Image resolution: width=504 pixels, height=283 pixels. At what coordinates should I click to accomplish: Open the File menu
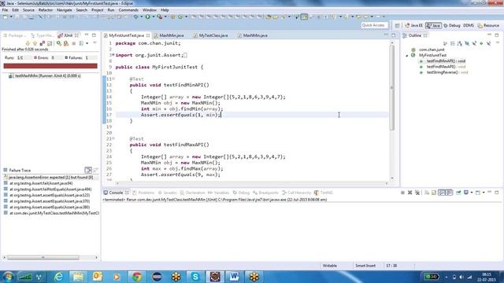(x=5, y=10)
